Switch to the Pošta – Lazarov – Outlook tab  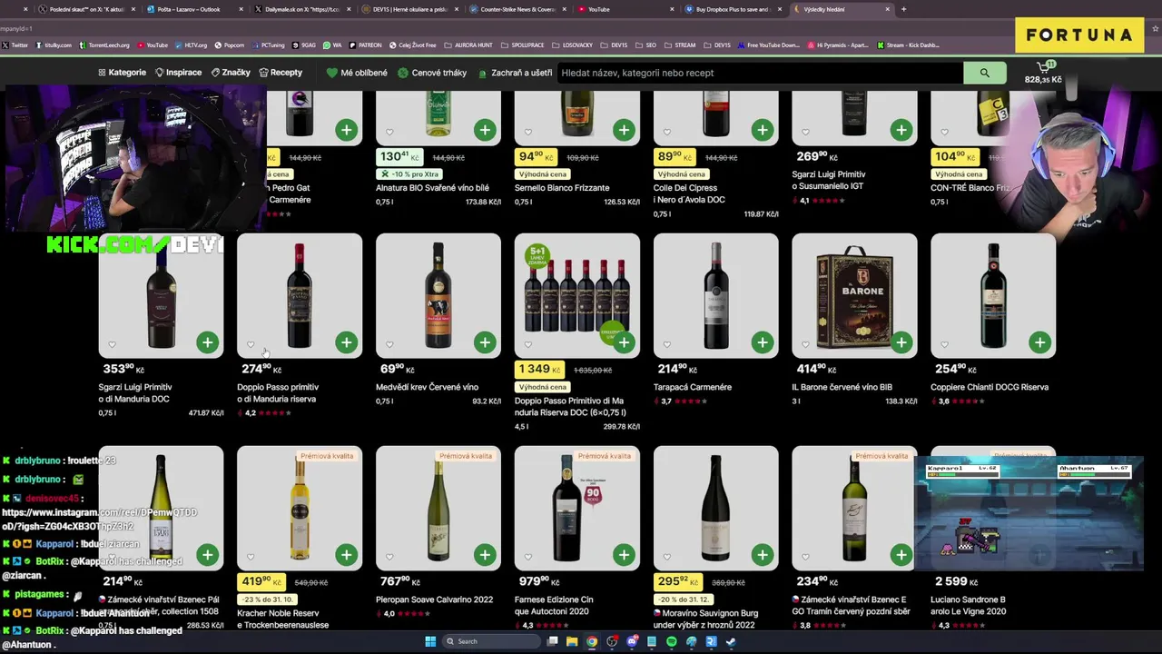pyautogui.click(x=195, y=9)
